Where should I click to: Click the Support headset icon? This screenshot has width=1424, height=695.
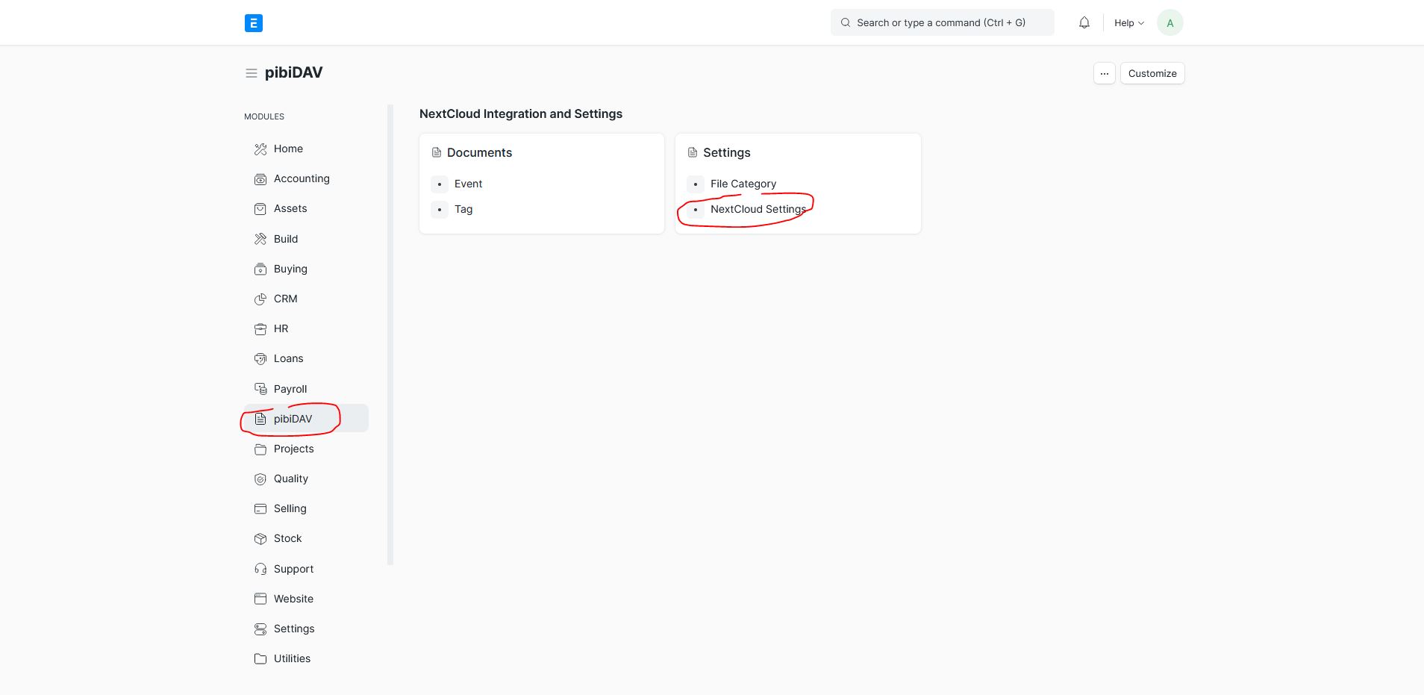[260, 569]
